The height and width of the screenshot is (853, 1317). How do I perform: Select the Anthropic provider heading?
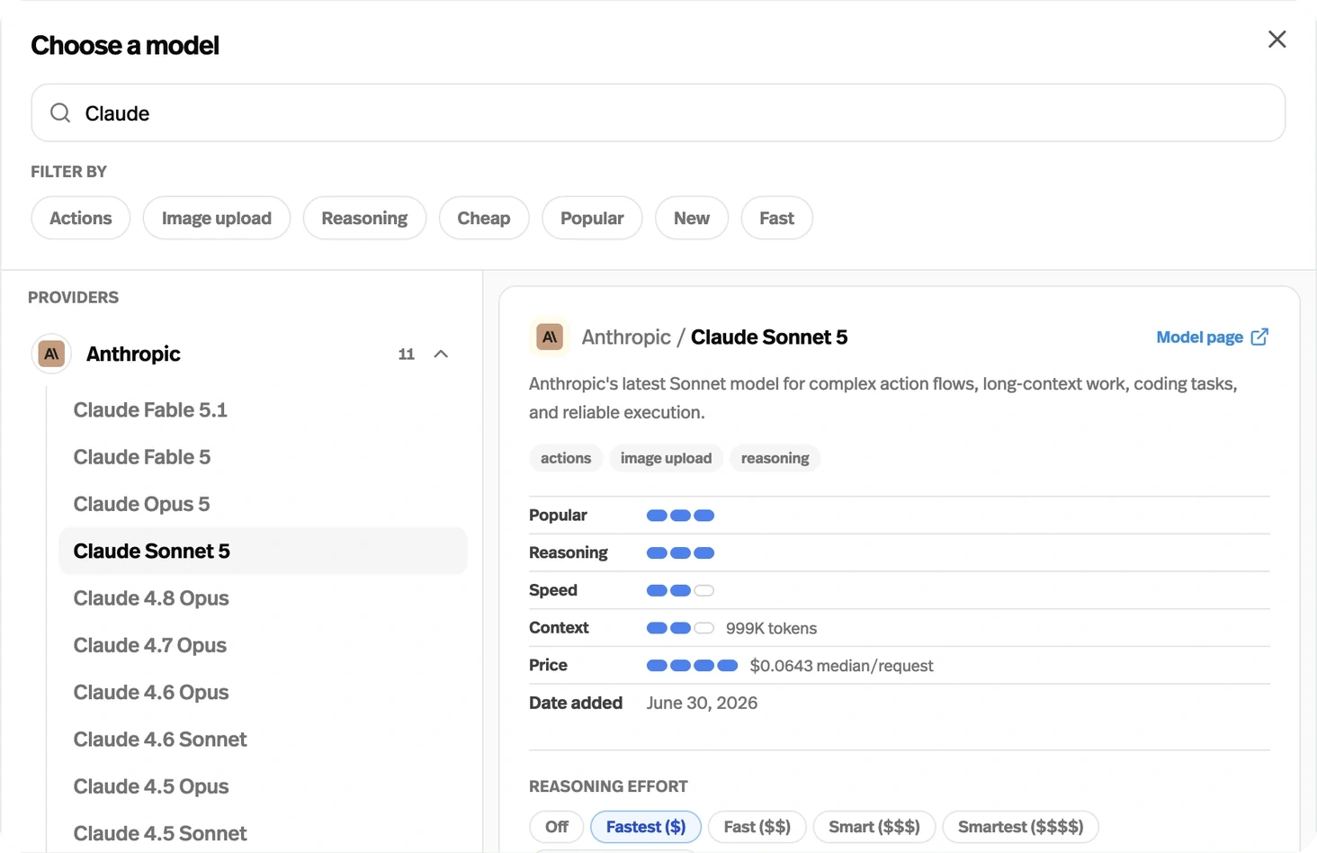pyautogui.click(x=133, y=354)
